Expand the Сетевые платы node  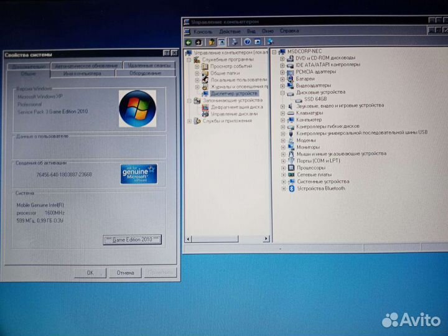point(283,174)
